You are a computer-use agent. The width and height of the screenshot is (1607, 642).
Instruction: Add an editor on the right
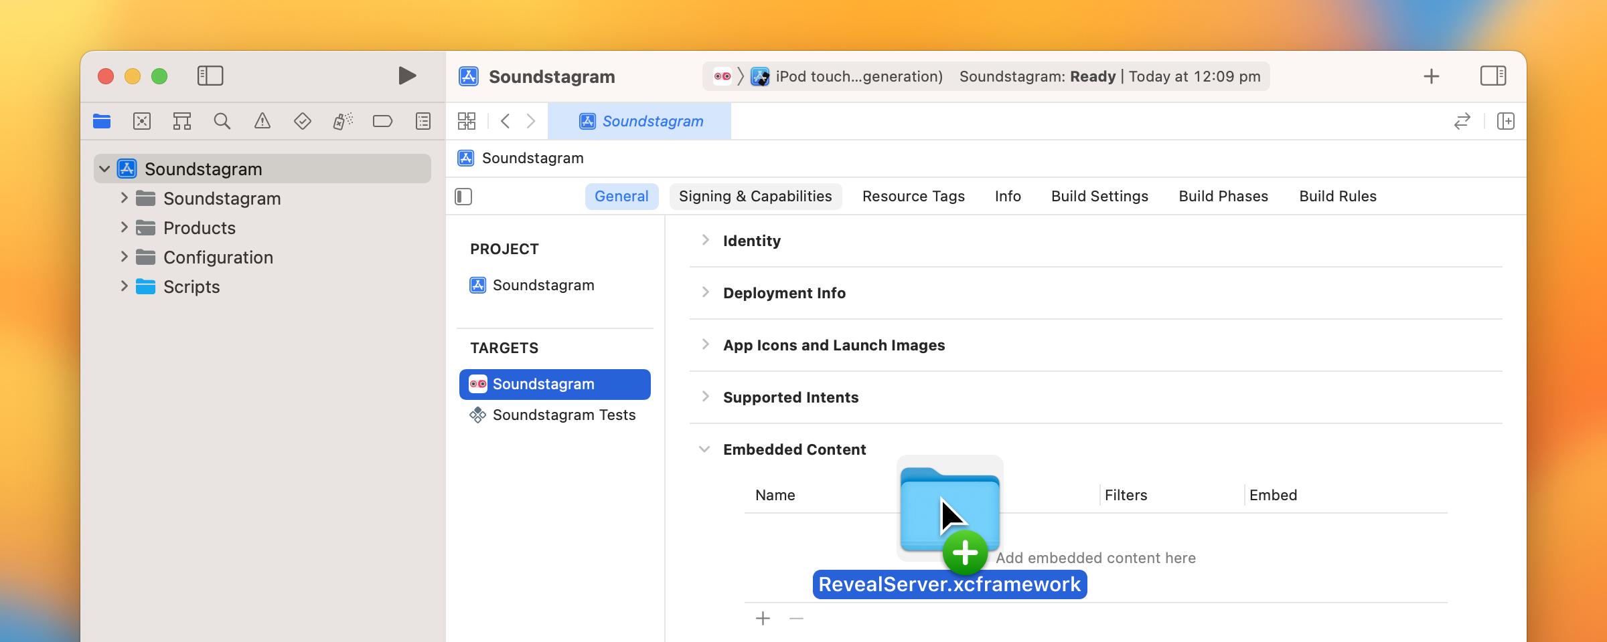[1506, 121]
